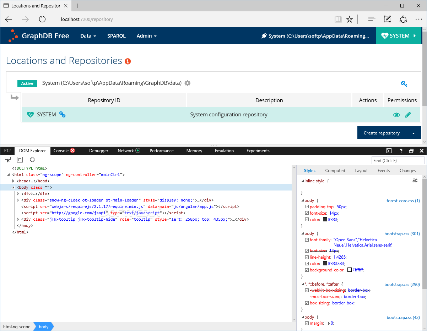Open Reading view icon
The height and width of the screenshot is (331, 427).
(338, 20)
